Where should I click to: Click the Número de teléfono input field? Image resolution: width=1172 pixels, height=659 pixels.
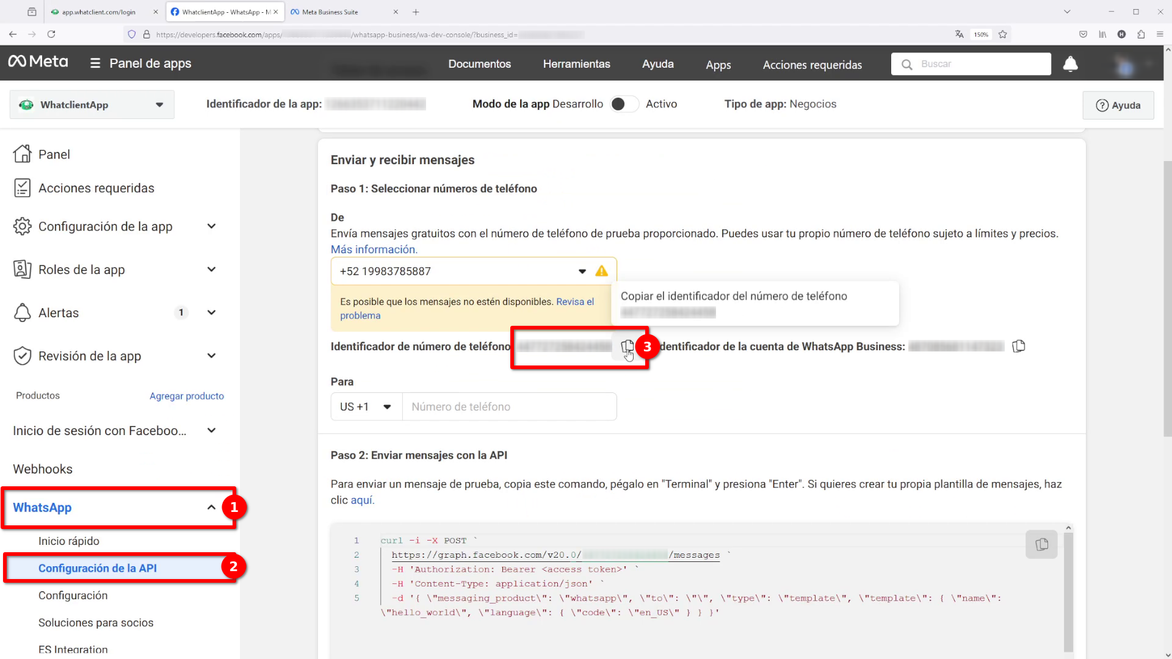(509, 406)
